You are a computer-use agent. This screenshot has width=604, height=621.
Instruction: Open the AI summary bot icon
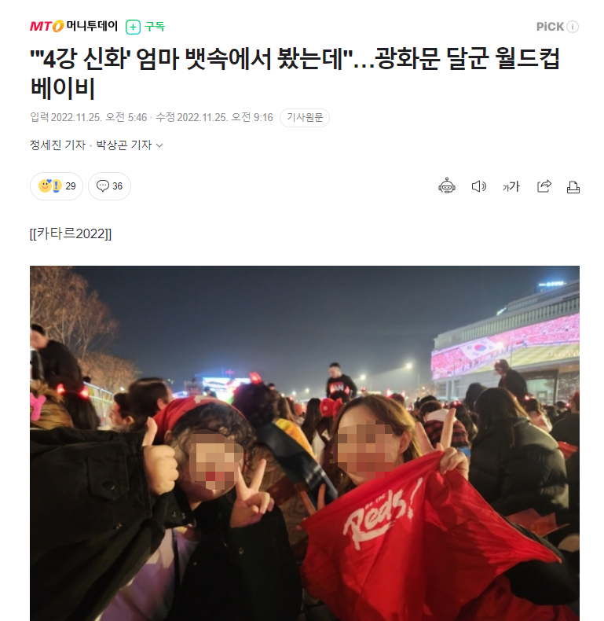click(446, 186)
